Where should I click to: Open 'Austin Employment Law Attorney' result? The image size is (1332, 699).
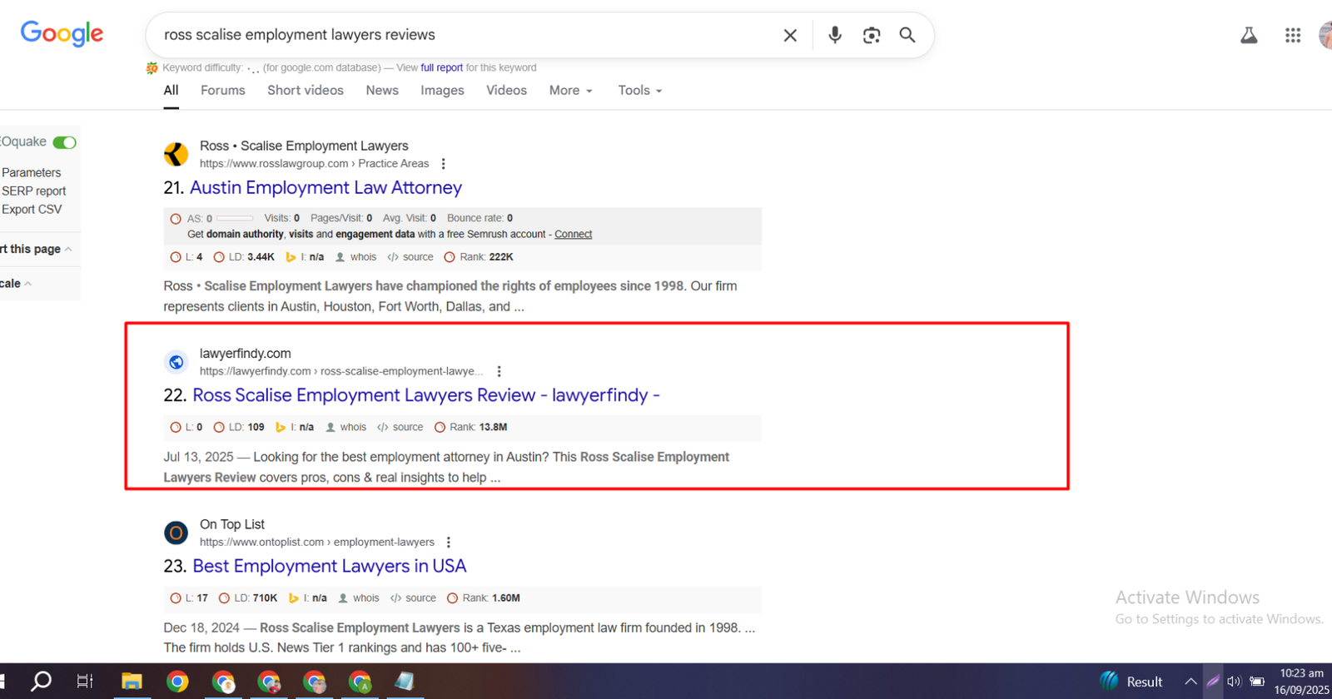326,187
